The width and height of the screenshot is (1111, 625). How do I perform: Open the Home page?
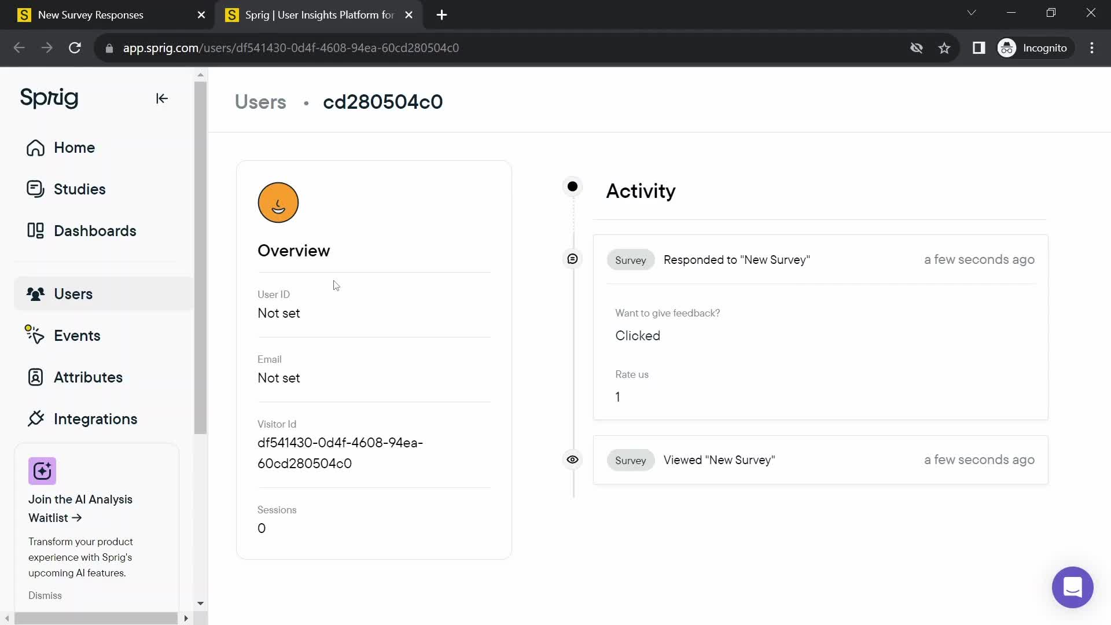click(x=74, y=148)
